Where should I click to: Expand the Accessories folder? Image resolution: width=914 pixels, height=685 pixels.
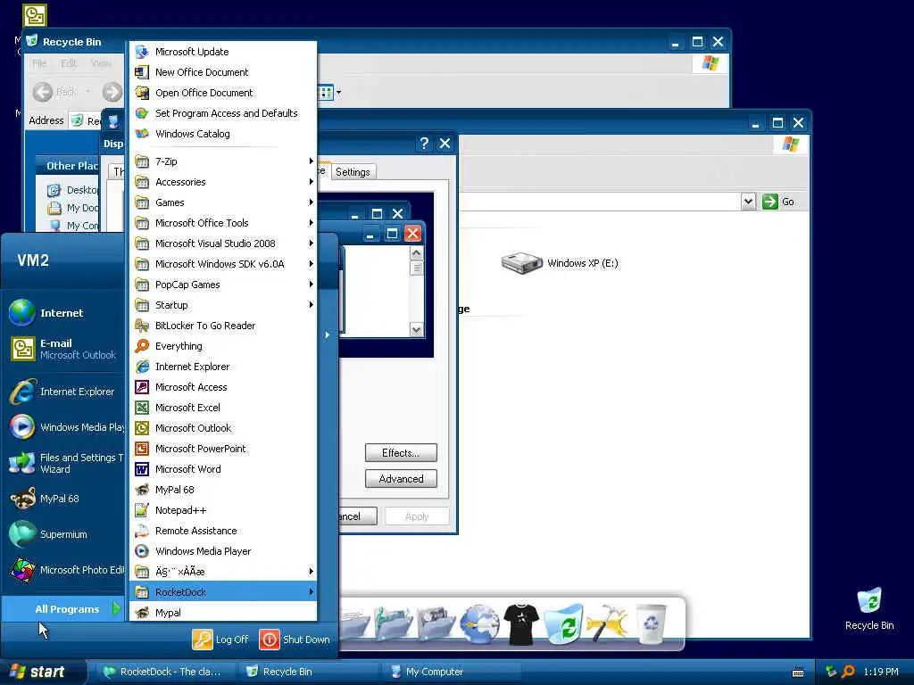click(x=222, y=182)
